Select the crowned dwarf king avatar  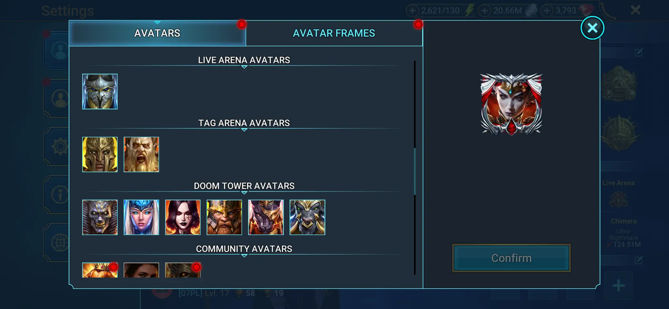pos(224,217)
